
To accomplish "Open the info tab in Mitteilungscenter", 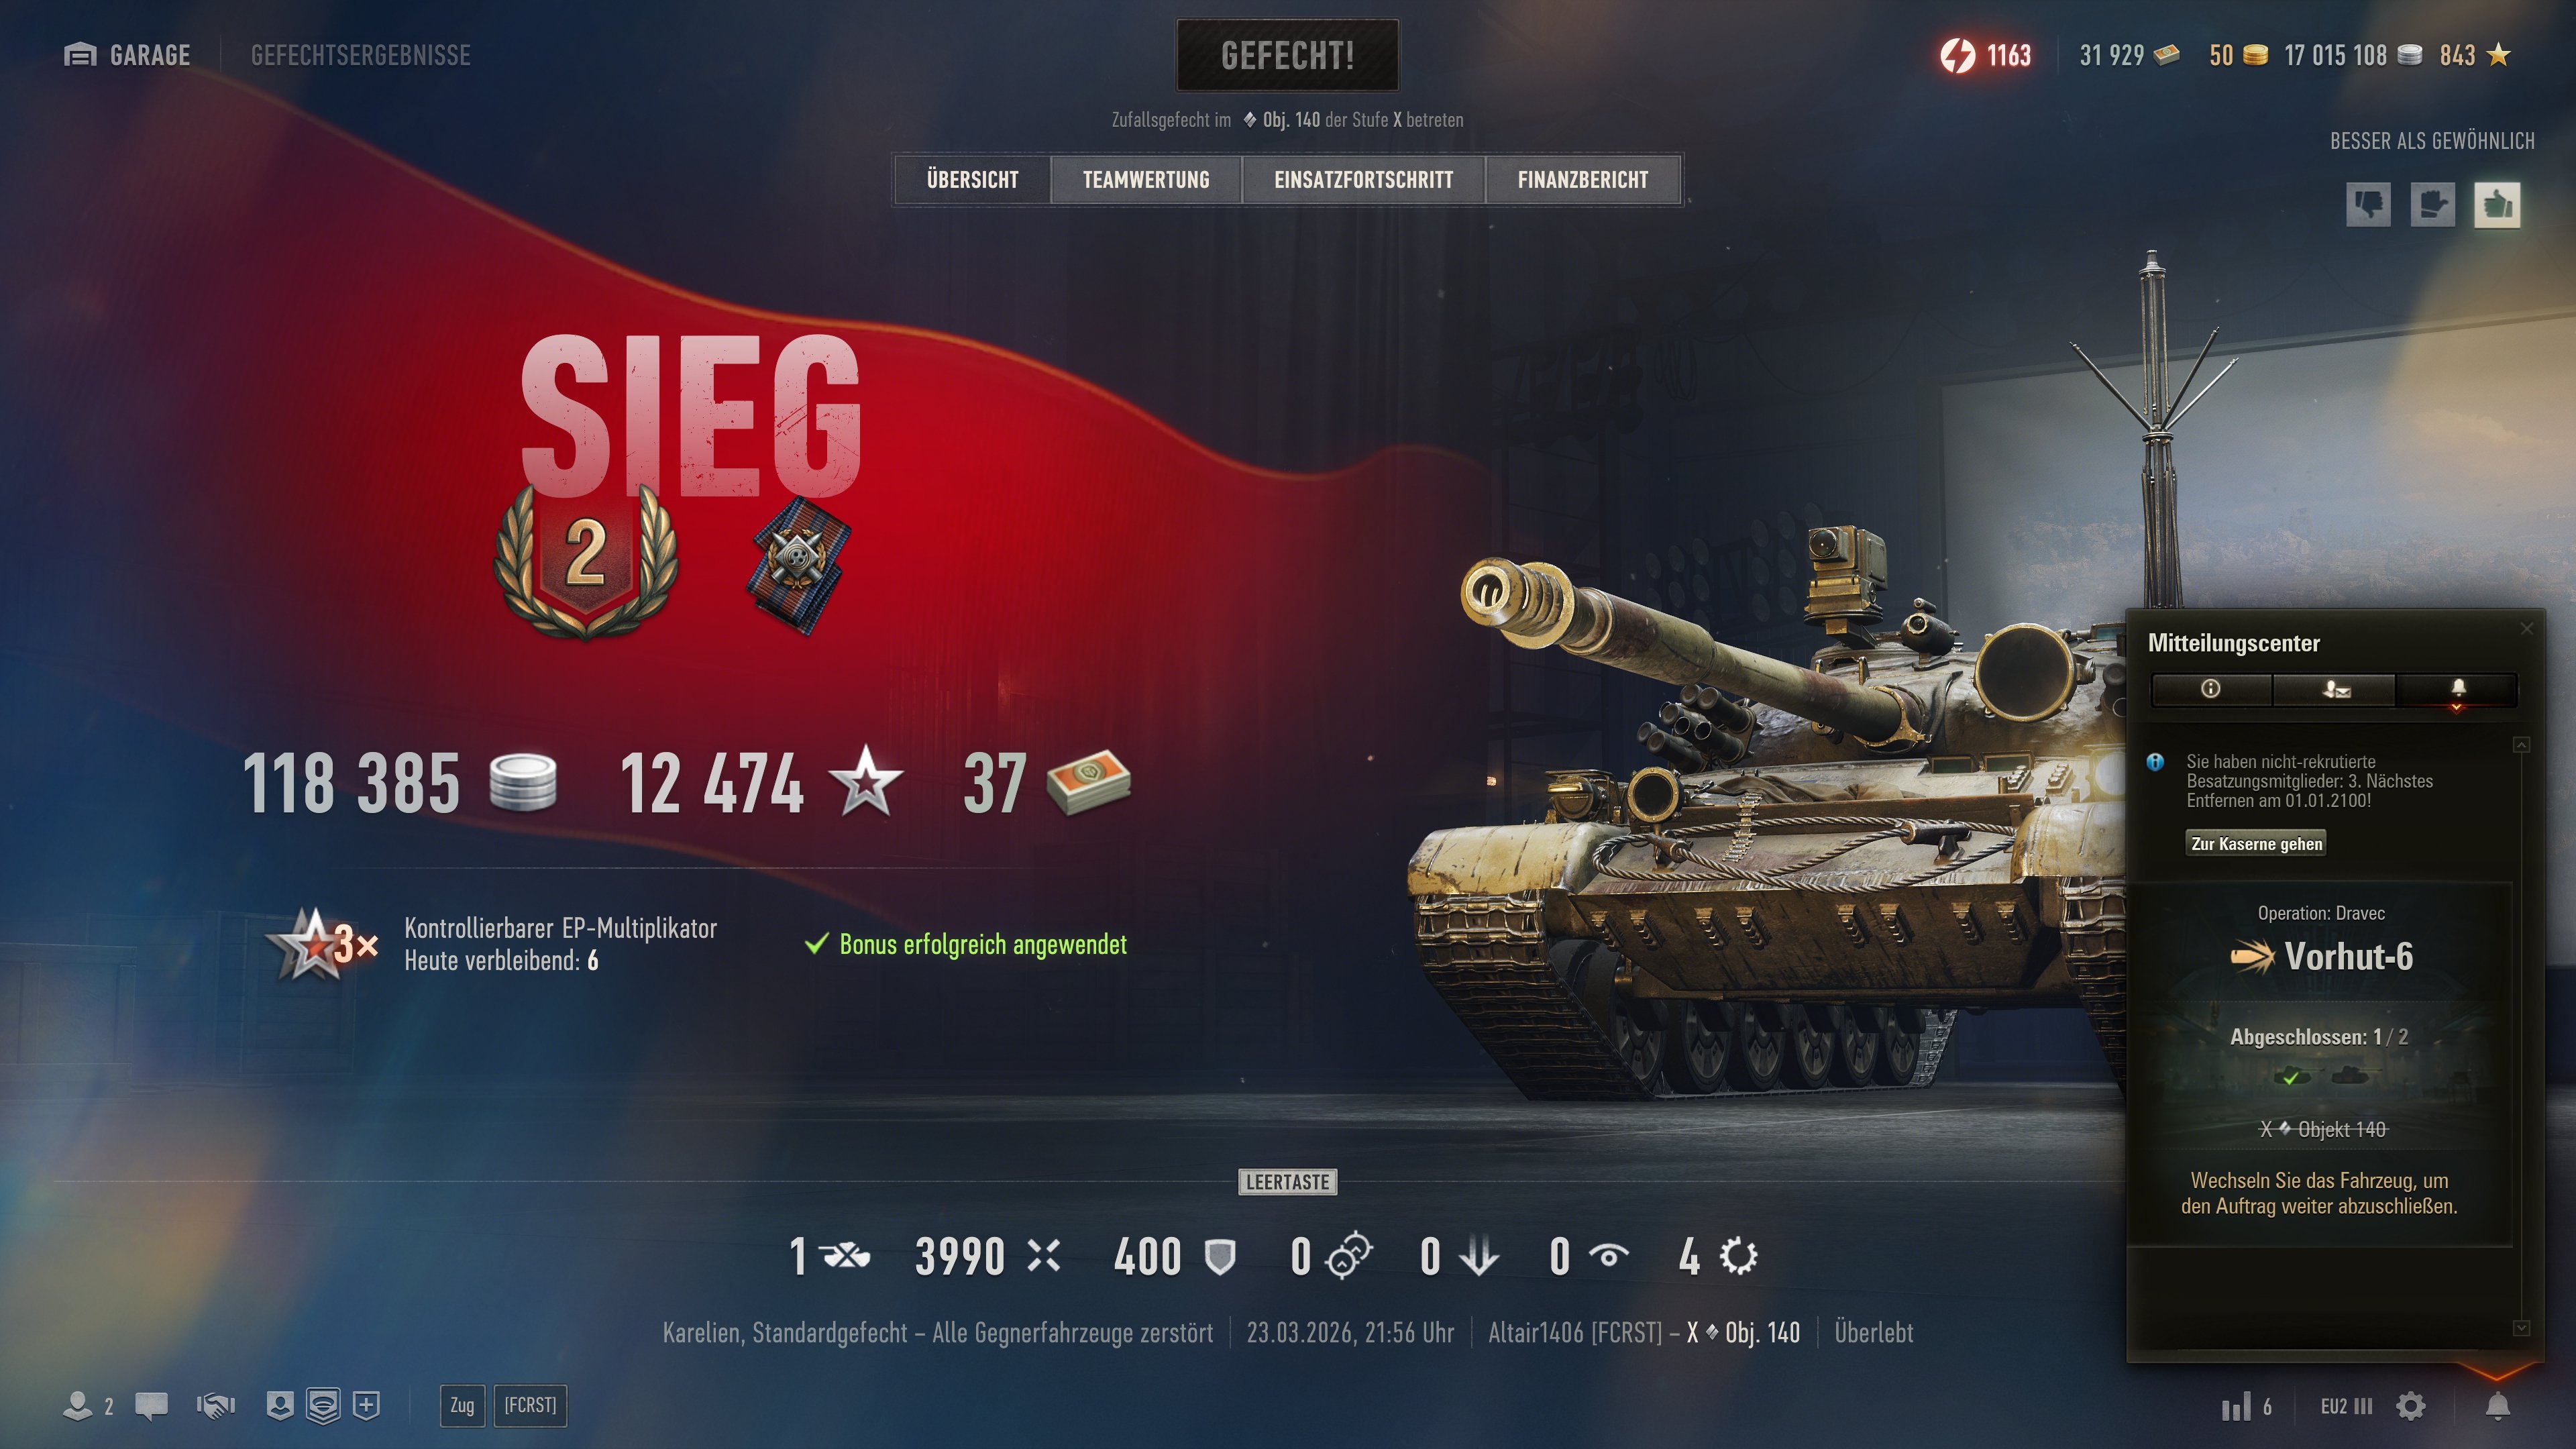I will [2211, 689].
